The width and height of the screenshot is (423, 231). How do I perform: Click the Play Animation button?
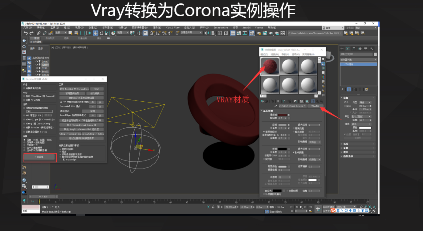(301, 207)
